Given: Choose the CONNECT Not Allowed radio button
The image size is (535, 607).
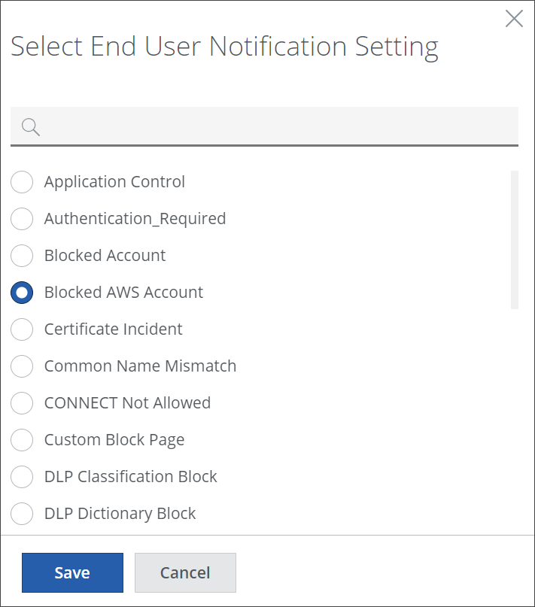Looking at the screenshot, I should point(22,403).
